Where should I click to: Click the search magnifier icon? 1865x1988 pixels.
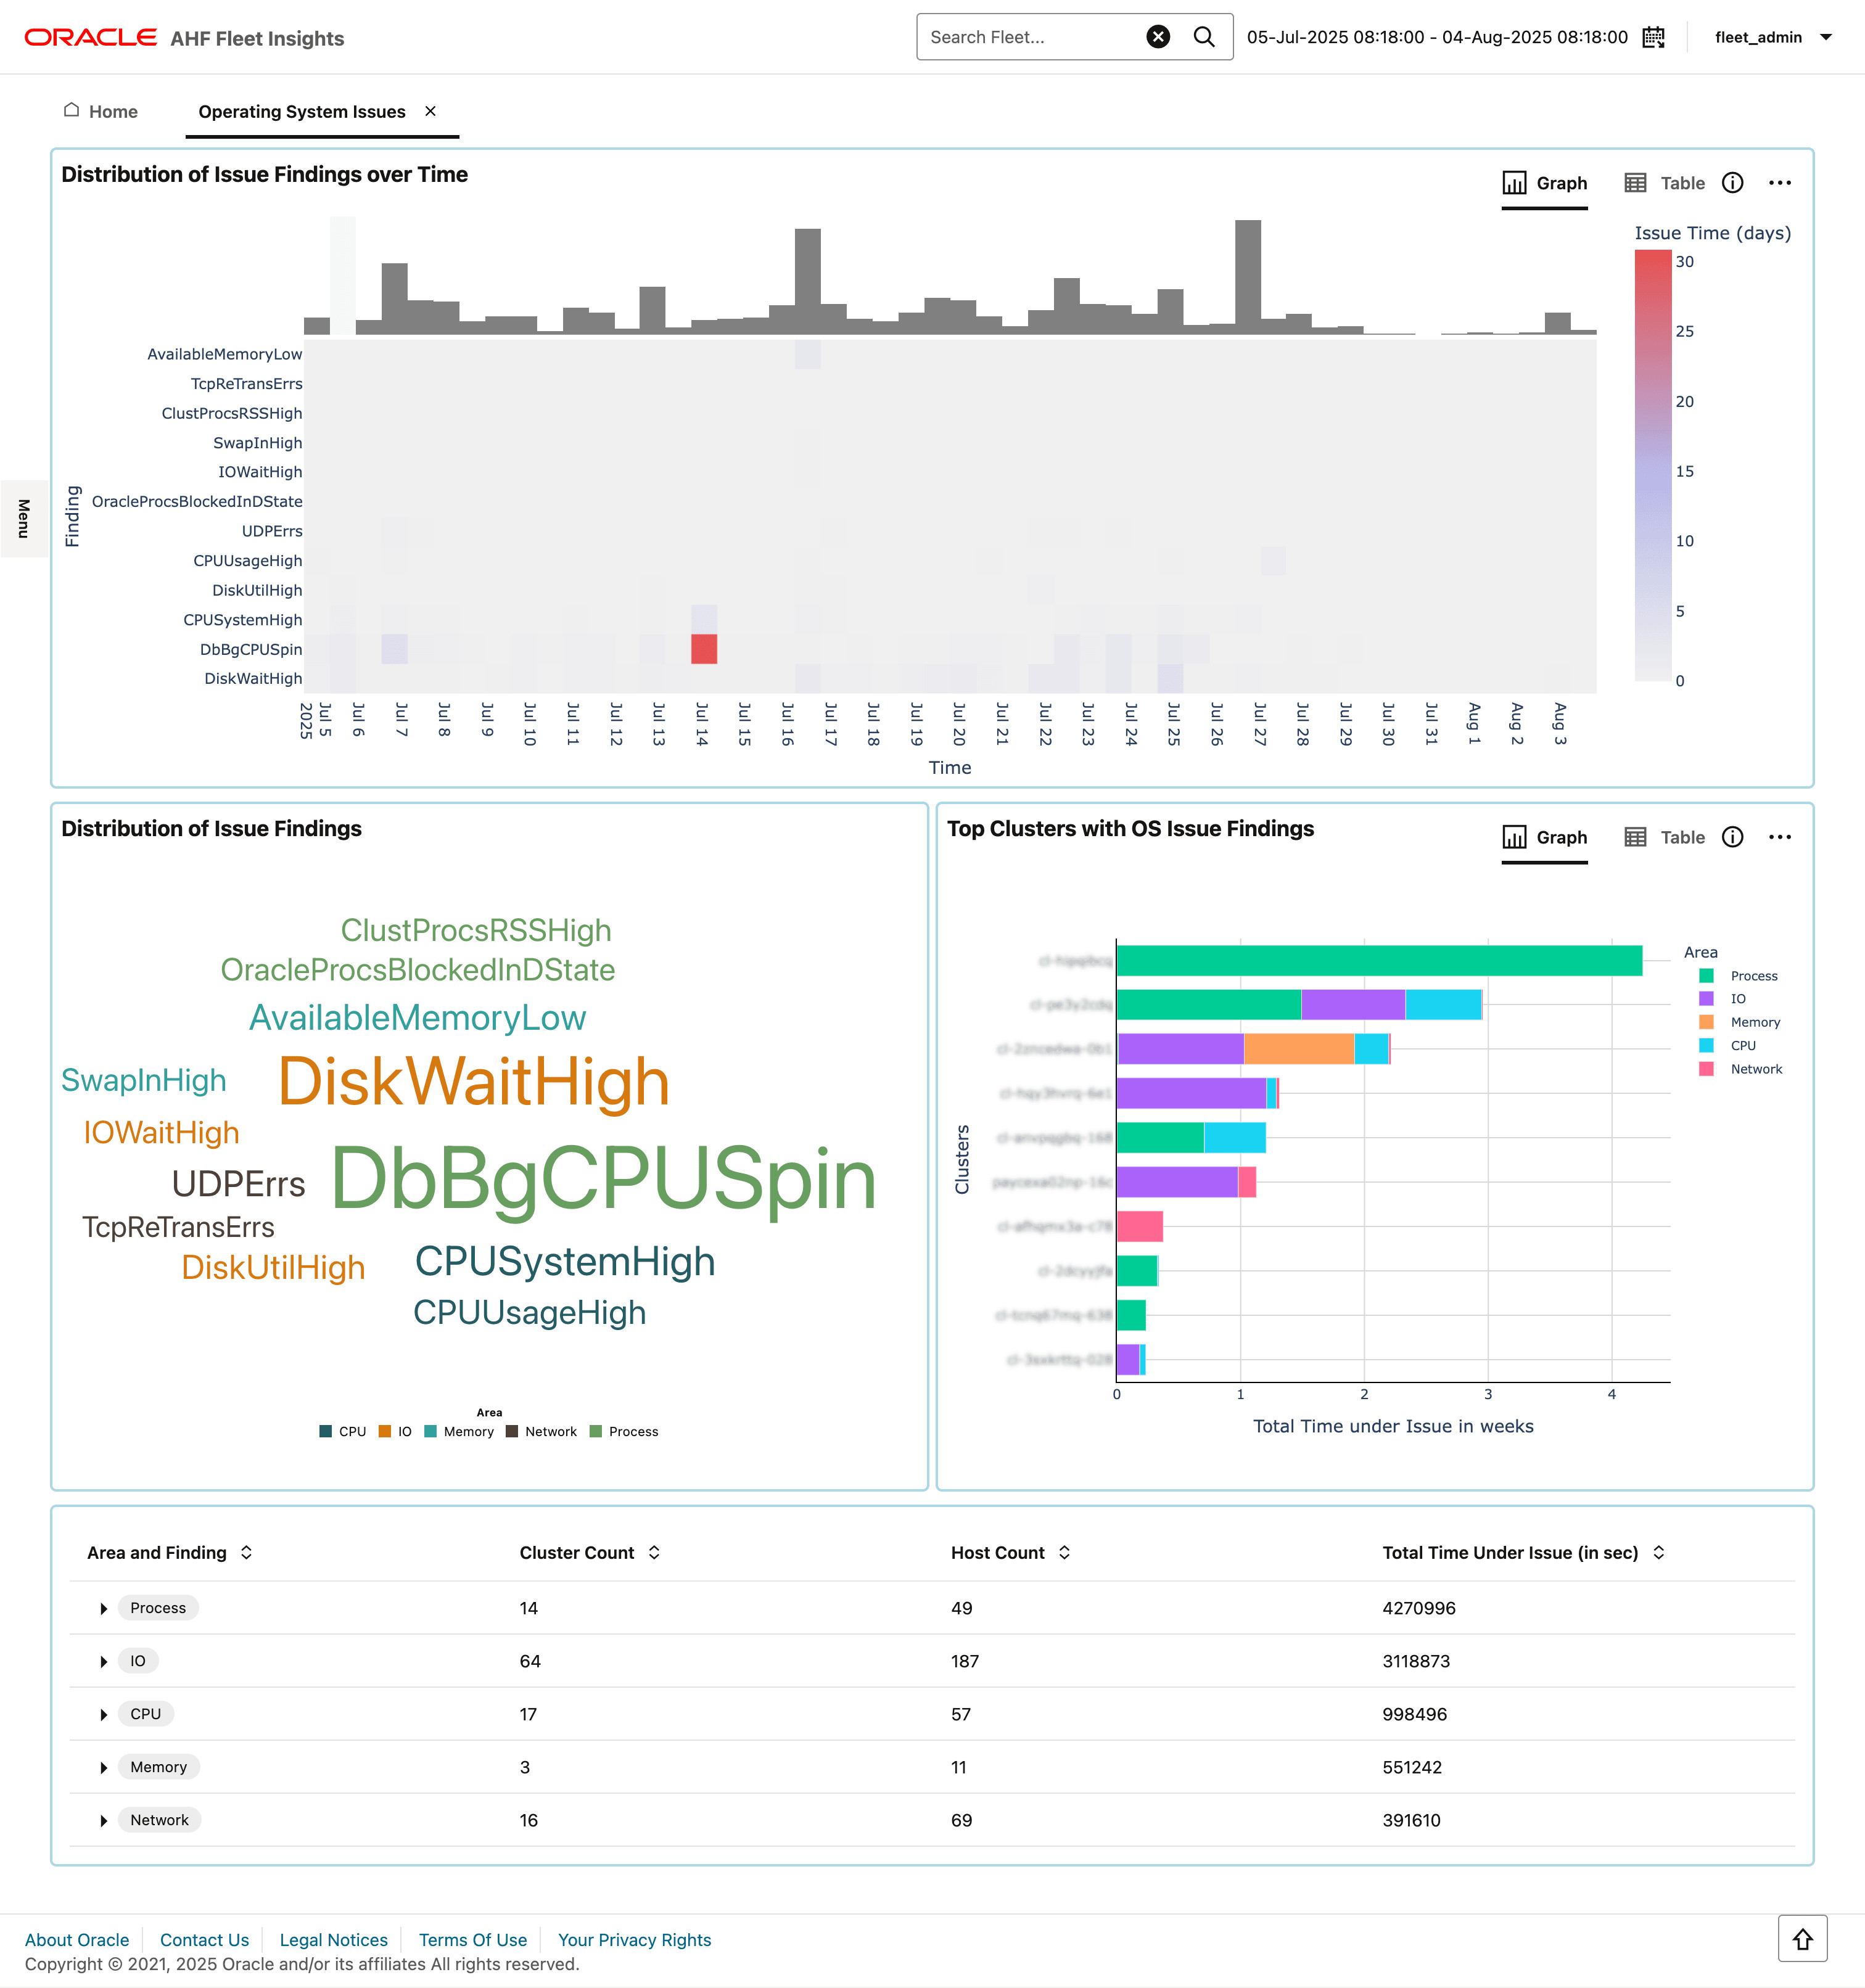point(1204,37)
